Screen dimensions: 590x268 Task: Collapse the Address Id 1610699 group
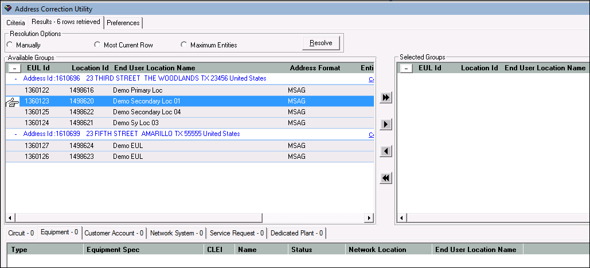pyautogui.click(x=15, y=134)
